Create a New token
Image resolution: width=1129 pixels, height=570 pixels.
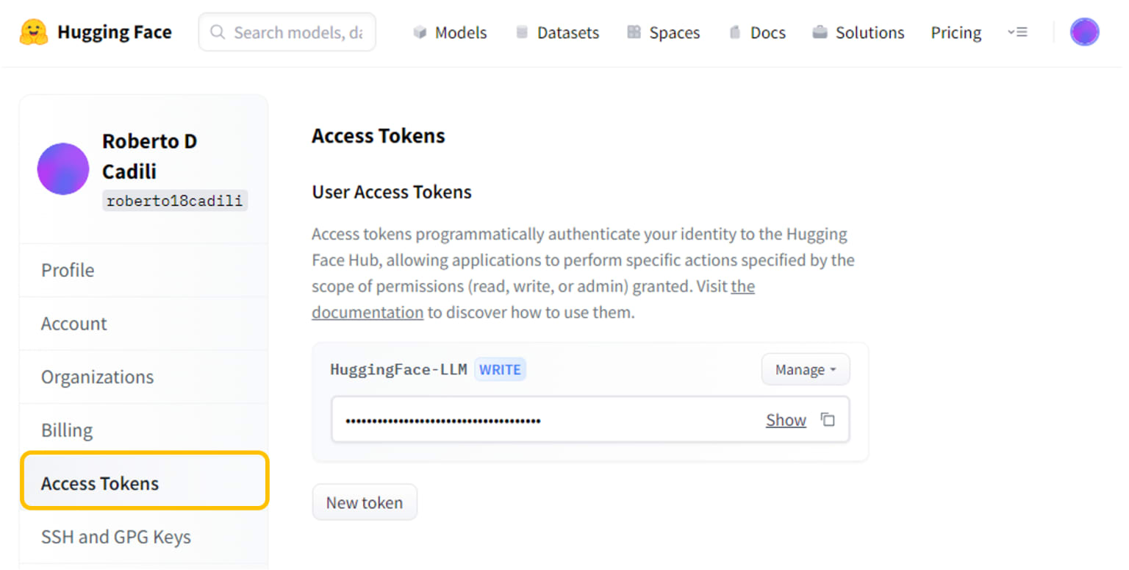tap(365, 502)
